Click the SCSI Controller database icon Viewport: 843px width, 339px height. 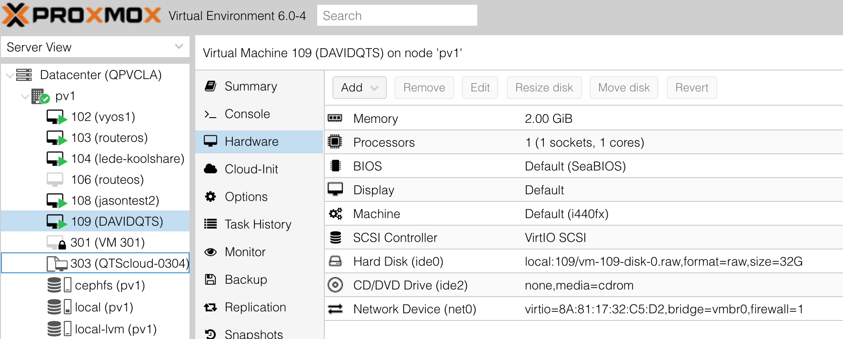(x=335, y=238)
